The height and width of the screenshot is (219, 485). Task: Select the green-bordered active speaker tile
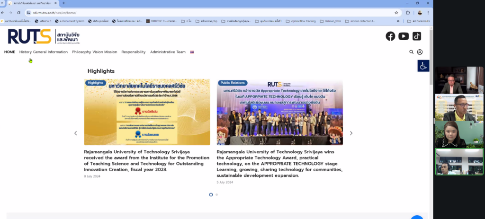pyautogui.click(x=459, y=162)
